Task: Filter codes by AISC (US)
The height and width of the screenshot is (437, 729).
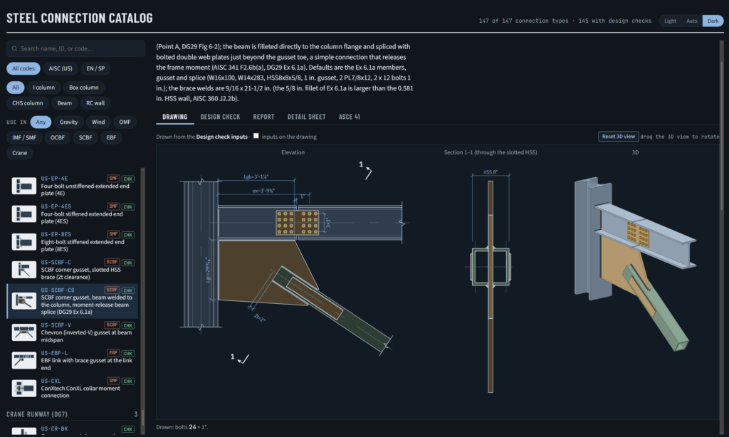Action: [61, 68]
